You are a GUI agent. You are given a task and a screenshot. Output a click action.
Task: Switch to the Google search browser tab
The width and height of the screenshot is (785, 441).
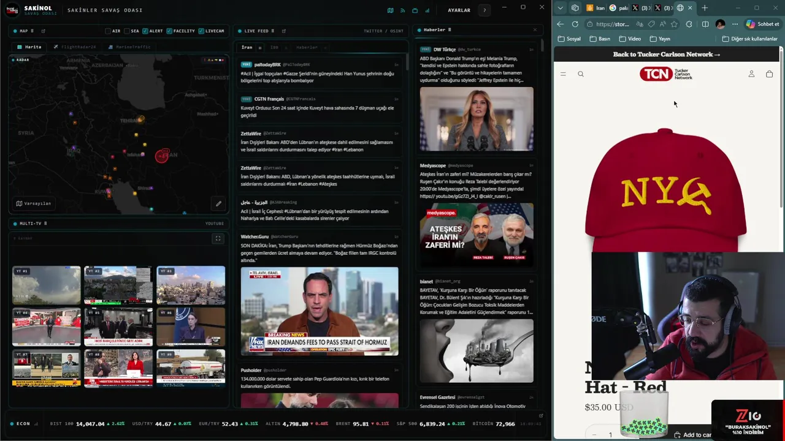click(619, 8)
